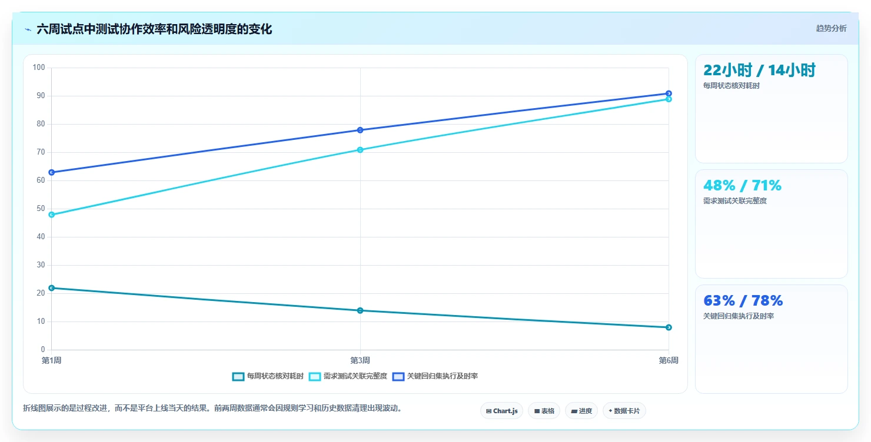Select the 数据卡片 tag button
This screenshot has height=442, width=871.
(x=624, y=411)
